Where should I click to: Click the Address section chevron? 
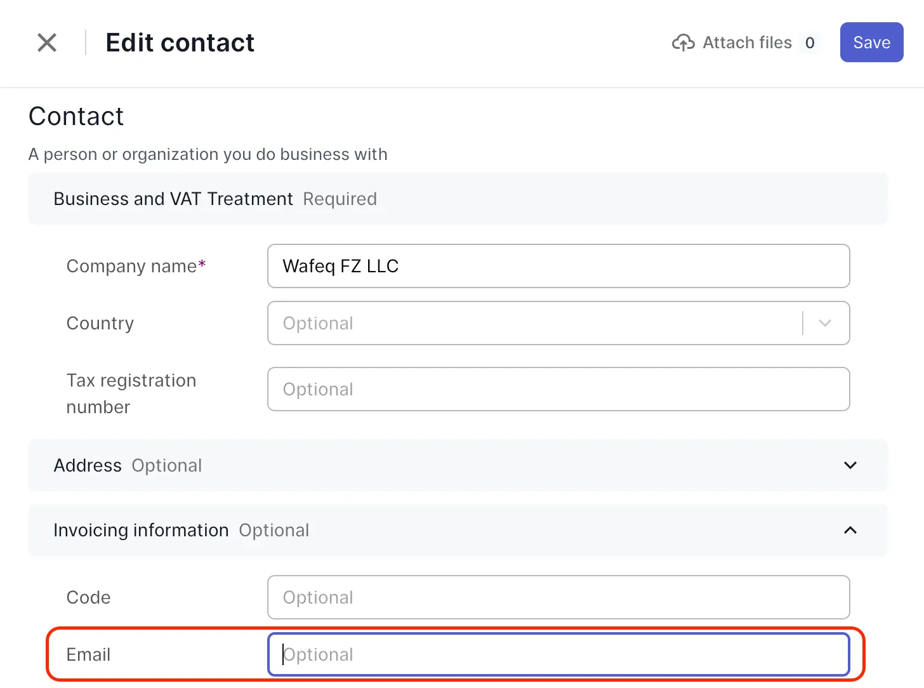[x=850, y=465]
